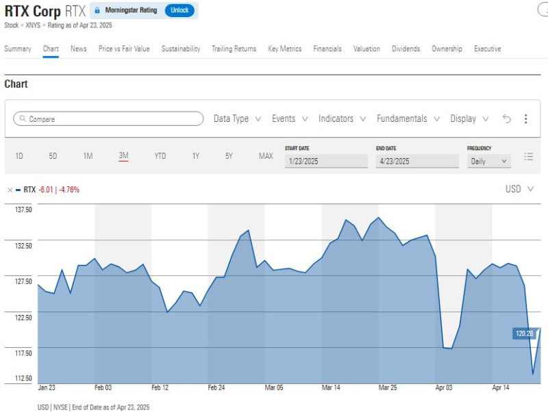Screen dimensions: 548x419
Task: Click the 120.28 price label on chart
Action: click(x=524, y=333)
